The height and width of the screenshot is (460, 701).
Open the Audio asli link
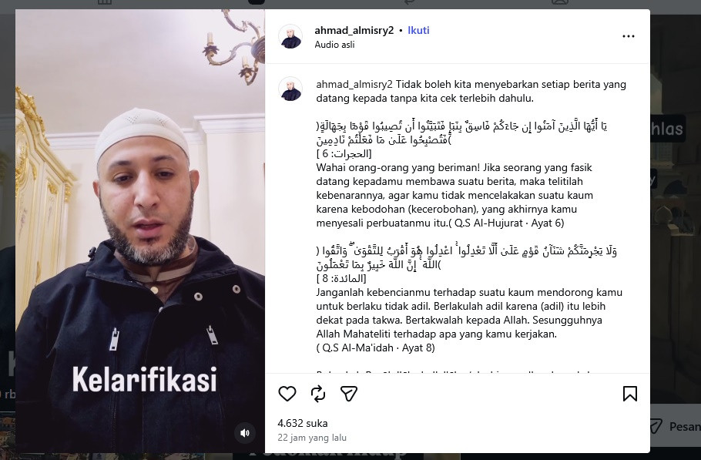pos(334,45)
